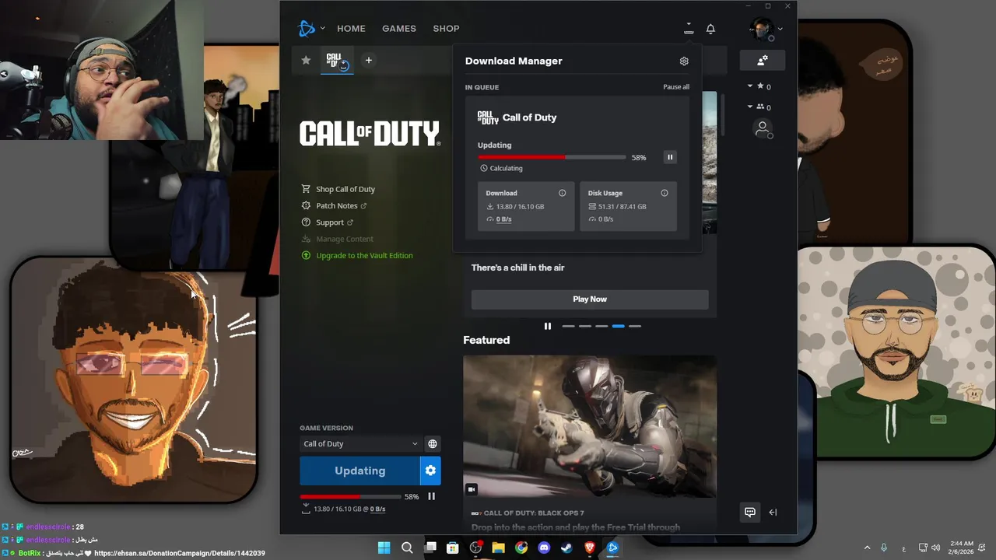Screen dimensions: 996x560
Task: Open taskbar Search
Action: [x=407, y=548]
